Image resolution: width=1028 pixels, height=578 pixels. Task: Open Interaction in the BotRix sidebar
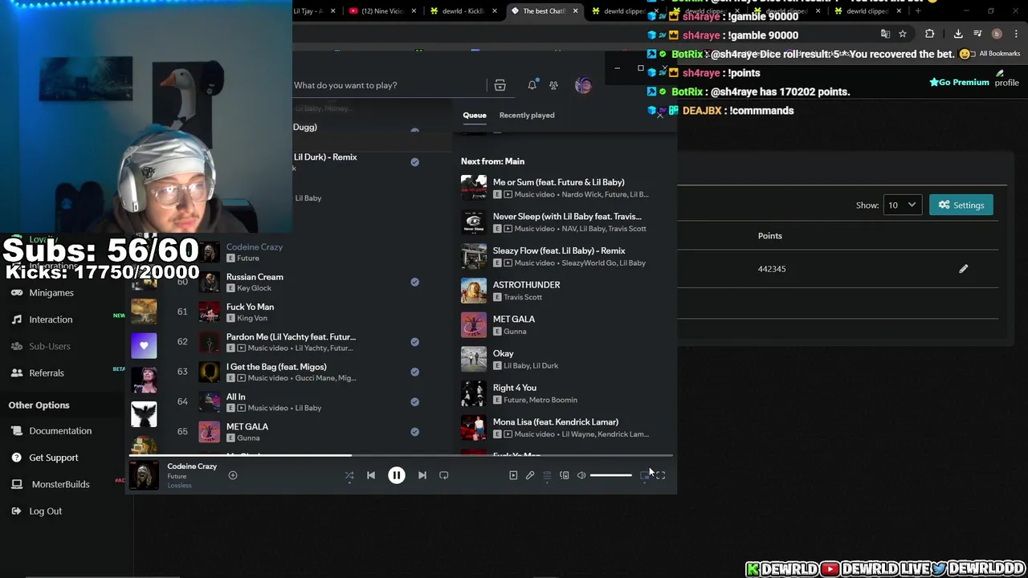point(51,320)
